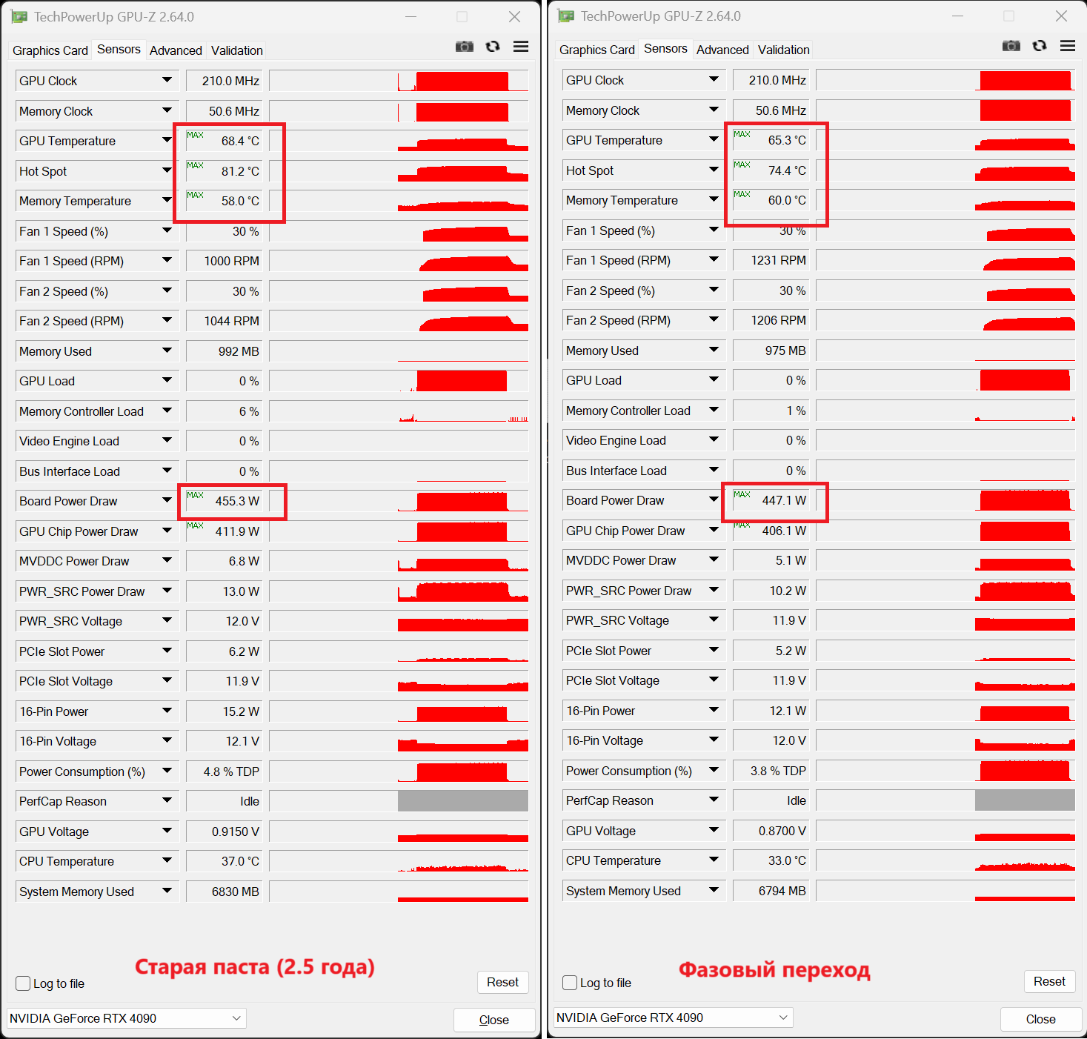
Task: Click Fan 1 Speed (RPM) value 1231 RPM
Action: click(x=771, y=260)
